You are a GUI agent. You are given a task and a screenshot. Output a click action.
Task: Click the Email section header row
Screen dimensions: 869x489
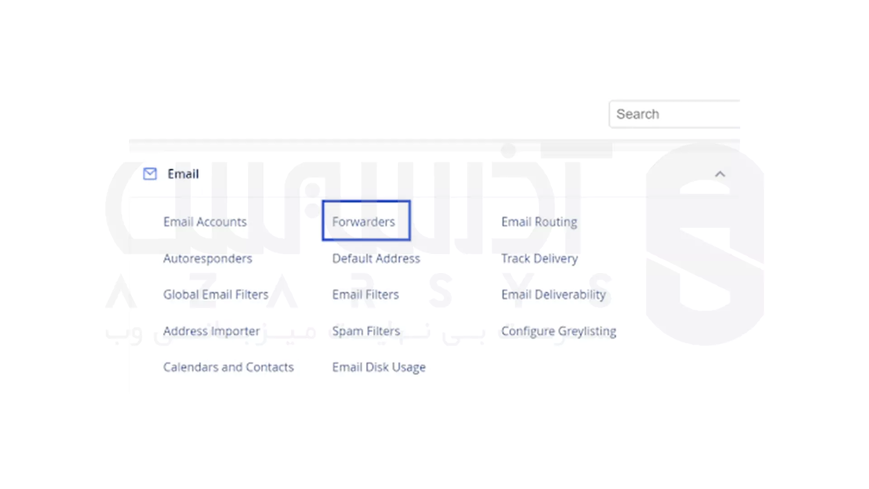pos(434,174)
